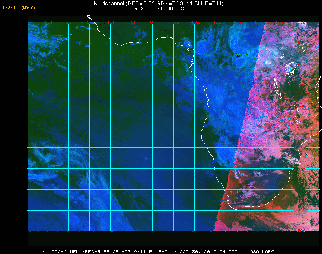This screenshot has width=322, height=254.
Task: Select the 0 longitude label between 5W and 5E
Action: [x=152, y=22]
